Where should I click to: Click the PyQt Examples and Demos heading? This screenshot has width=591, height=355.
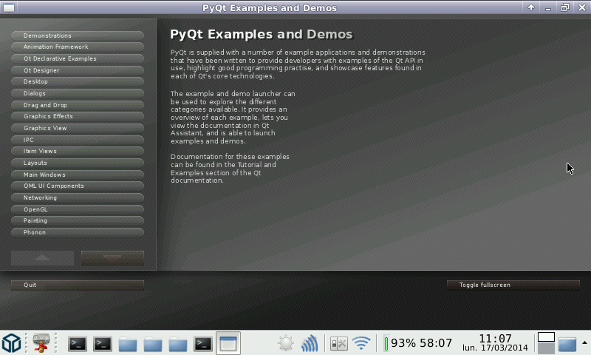[262, 34]
